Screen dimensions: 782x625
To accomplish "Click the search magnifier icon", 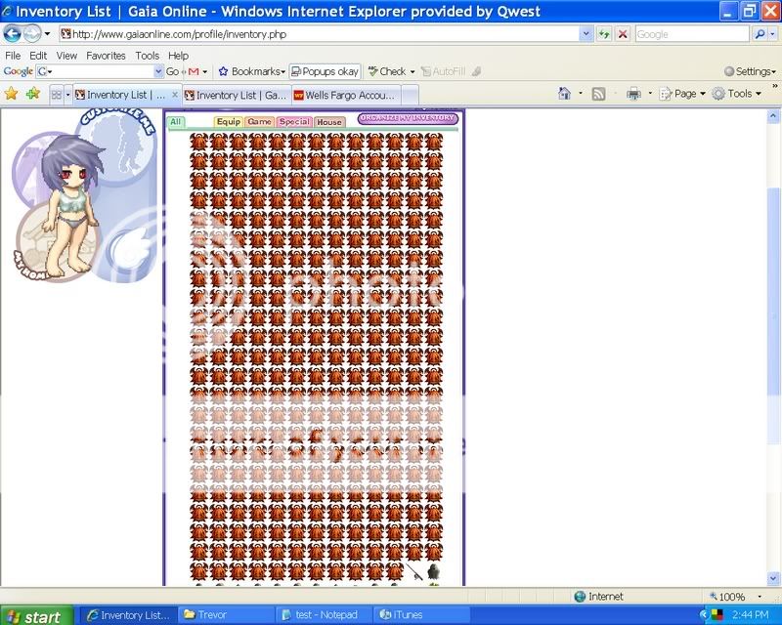I will pos(760,33).
